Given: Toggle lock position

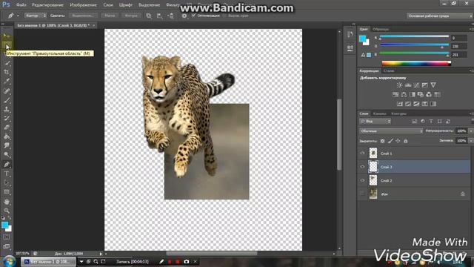Looking at the screenshot, I should (398, 141).
